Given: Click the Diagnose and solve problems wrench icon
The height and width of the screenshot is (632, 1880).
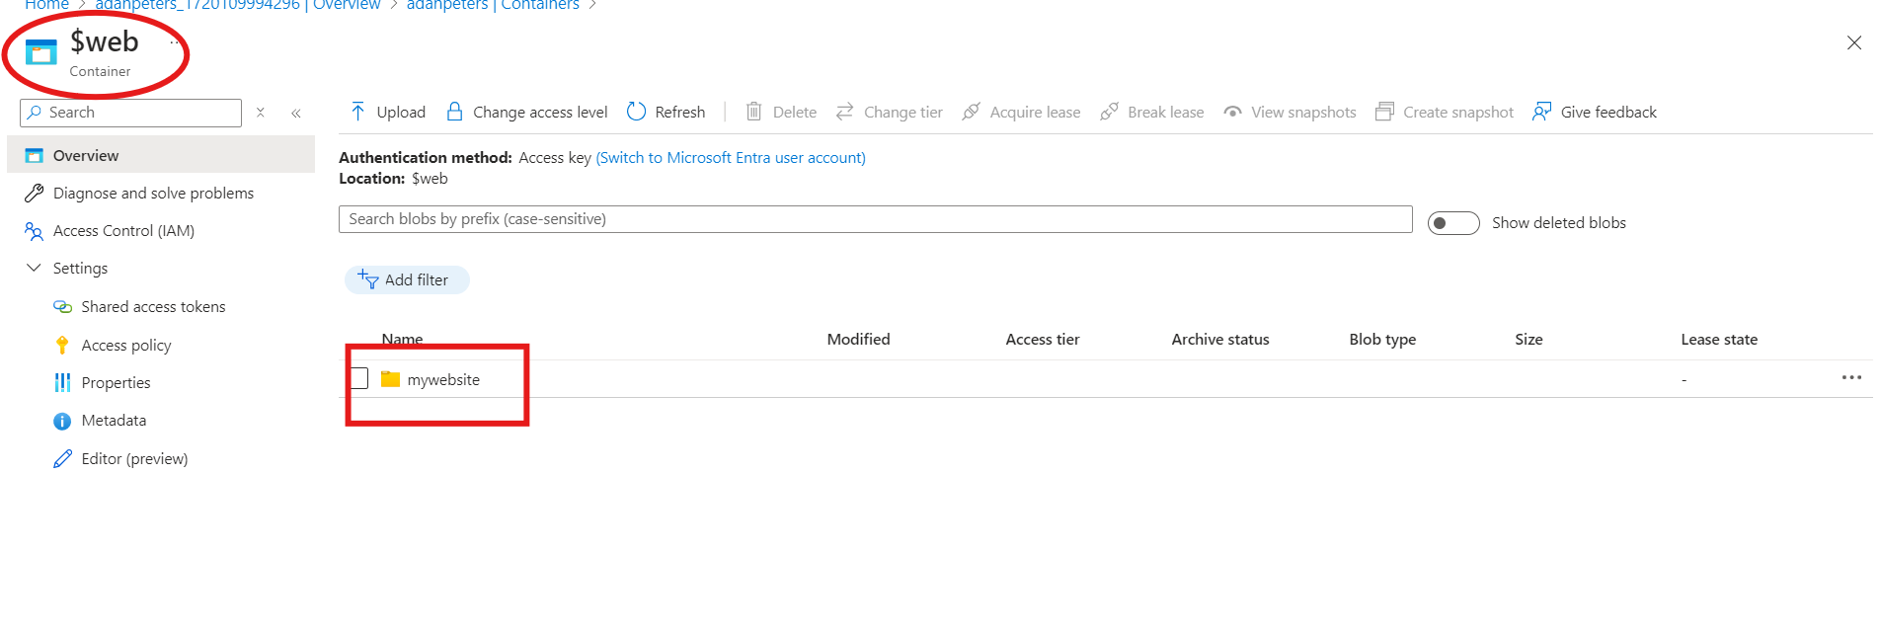Looking at the screenshot, I should click(35, 193).
